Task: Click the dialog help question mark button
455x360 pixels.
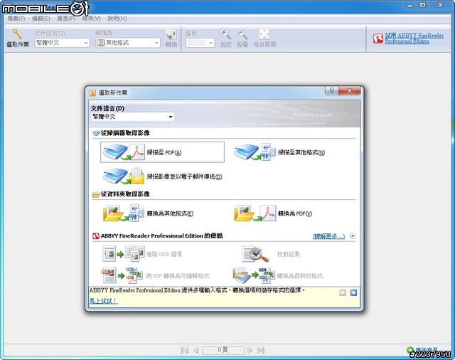Action: (x=332, y=90)
